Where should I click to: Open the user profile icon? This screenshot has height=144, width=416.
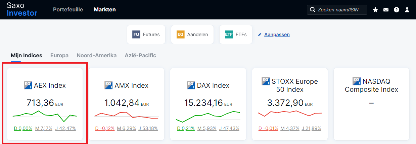click(x=407, y=10)
